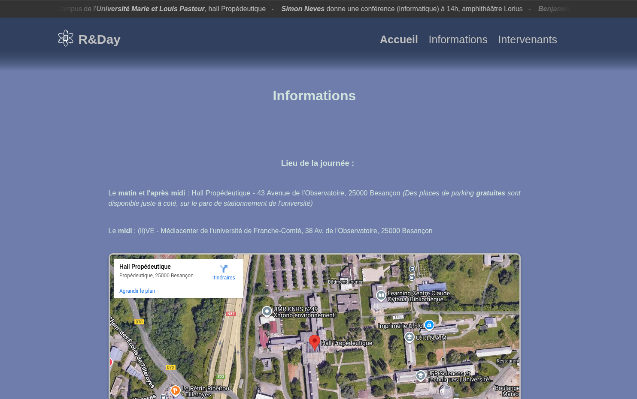Click the Agrandir le plan link

point(137,291)
